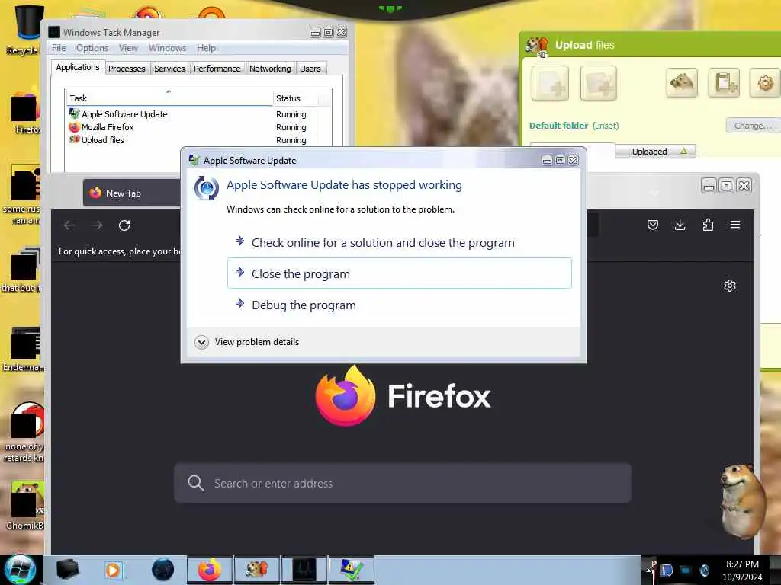Sort by the Uploaded column header
This screenshot has width=781, height=585.
(655, 152)
